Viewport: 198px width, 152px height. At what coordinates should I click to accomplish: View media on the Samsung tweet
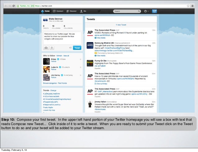(x=100, y=56)
